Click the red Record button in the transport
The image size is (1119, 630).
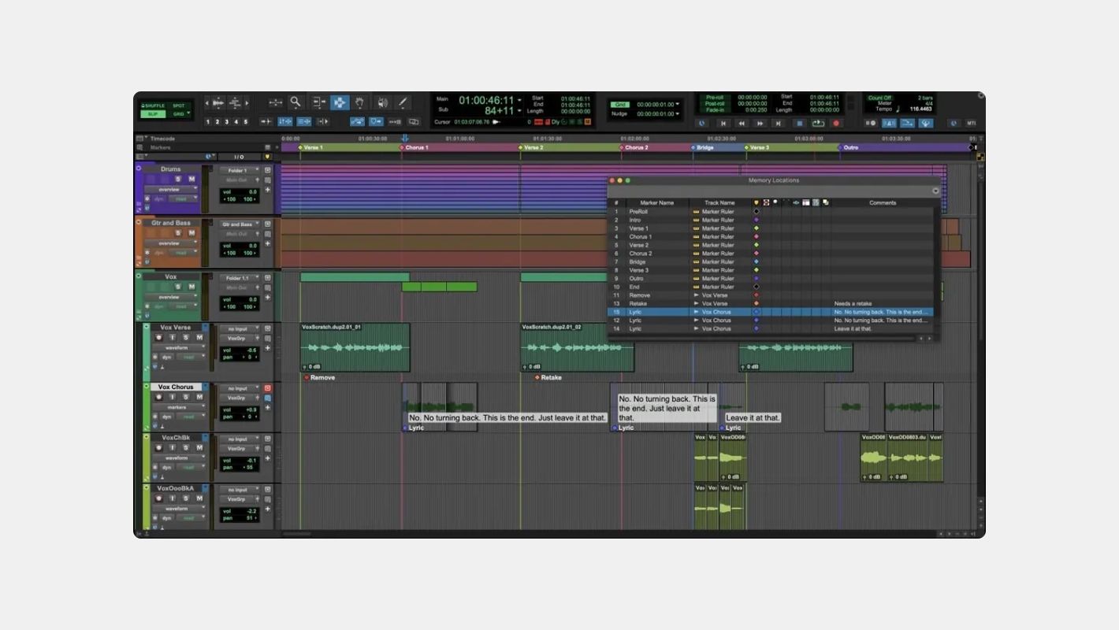835,123
